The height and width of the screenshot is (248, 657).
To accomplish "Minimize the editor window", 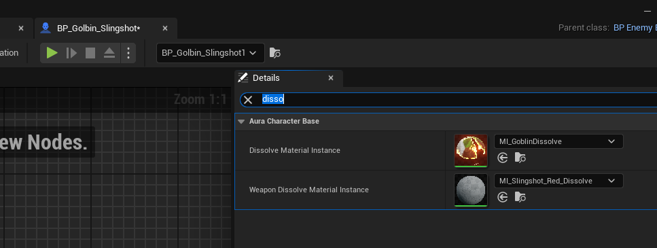I will (647, 12).
